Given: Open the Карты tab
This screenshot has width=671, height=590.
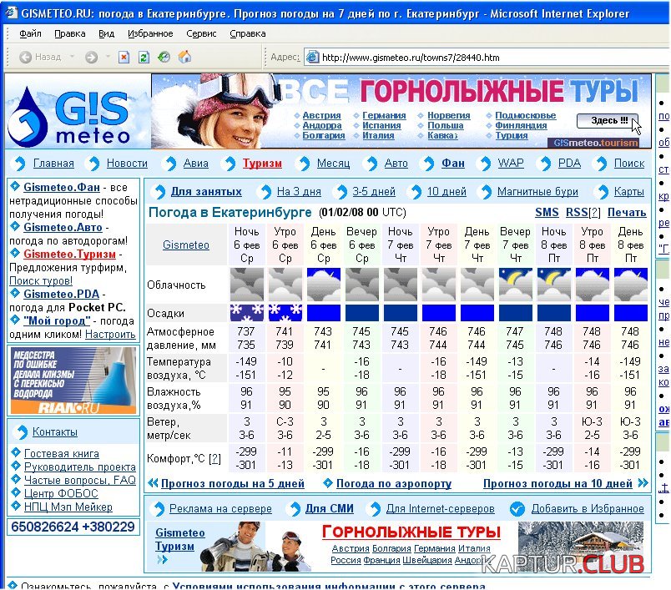Looking at the screenshot, I should click(x=628, y=192).
